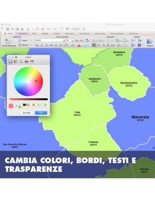The image size is (155, 201).
Task: Open the Temi ribbon tab
Action: [x=34, y=34]
